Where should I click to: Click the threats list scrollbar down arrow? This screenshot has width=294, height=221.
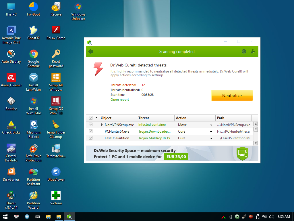(x=256, y=143)
